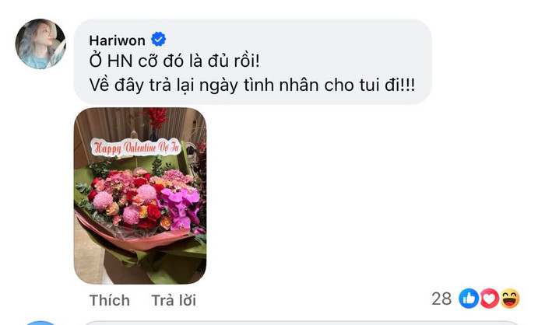Screen dimensions: 545x325
Task: Click the red heart reaction icon
Action: tap(490, 299)
